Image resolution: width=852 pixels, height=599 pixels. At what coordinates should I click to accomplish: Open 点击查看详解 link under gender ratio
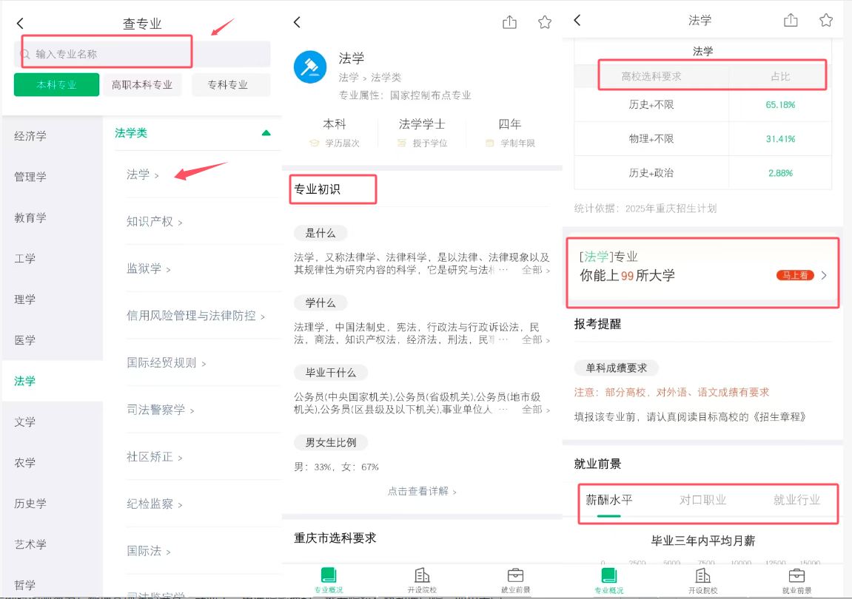point(422,491)
